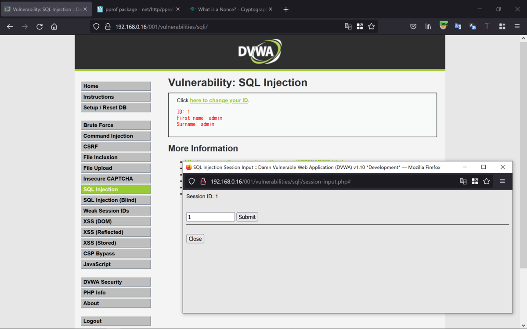Viewport: 527px width, 329px height.
Task: Open Insecure CAPTCHA page
Action: pos(116,179)
